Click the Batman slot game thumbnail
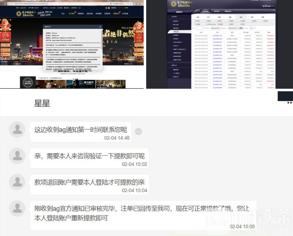293x236 pixels. (x=74, y=84)
